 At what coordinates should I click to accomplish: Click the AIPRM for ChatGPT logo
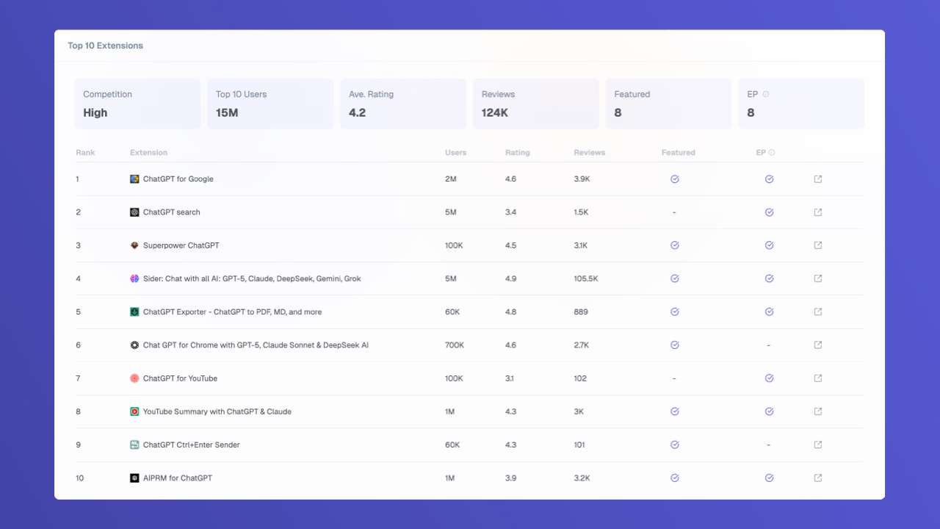pyautogui.click(x=134, y=478)
